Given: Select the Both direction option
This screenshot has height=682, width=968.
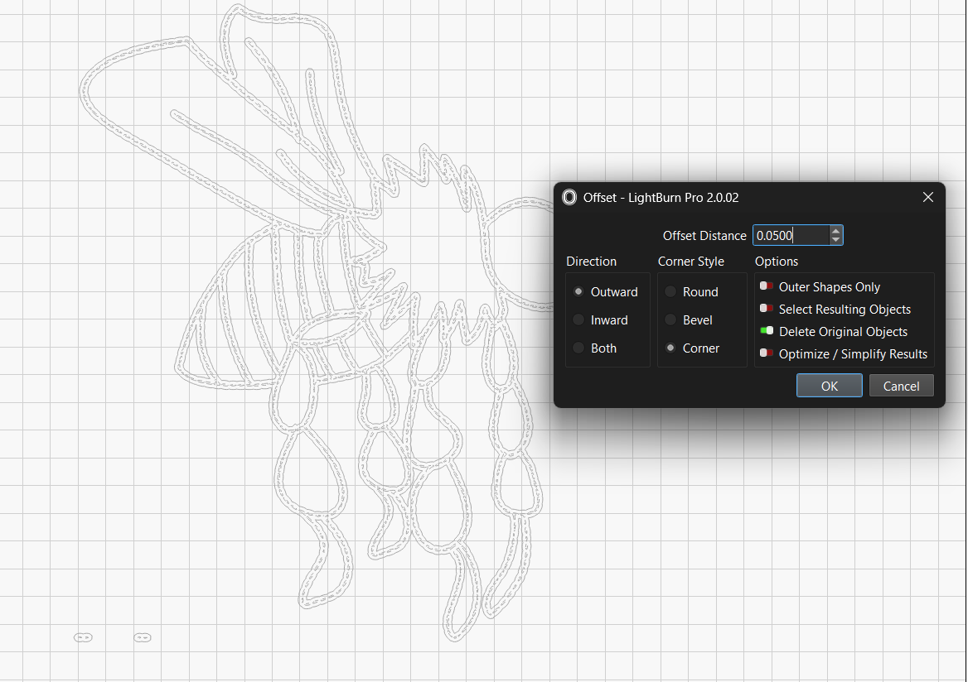Looking at the screenshot, I should [x=578, y=348].
